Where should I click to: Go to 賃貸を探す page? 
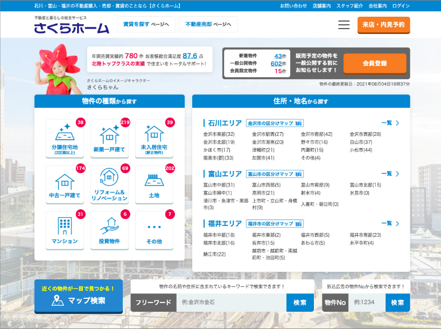[146, 24]
